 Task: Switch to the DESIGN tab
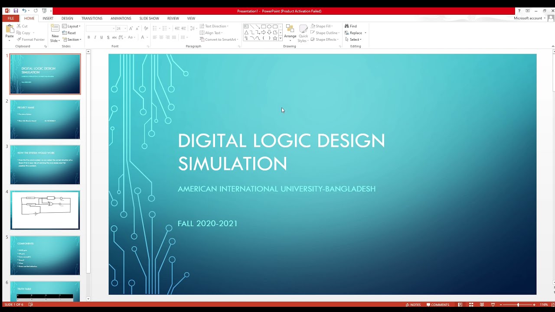tap(67, 18)
